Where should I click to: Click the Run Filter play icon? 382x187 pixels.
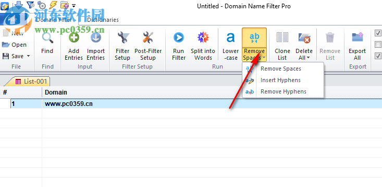coord(179,38)
